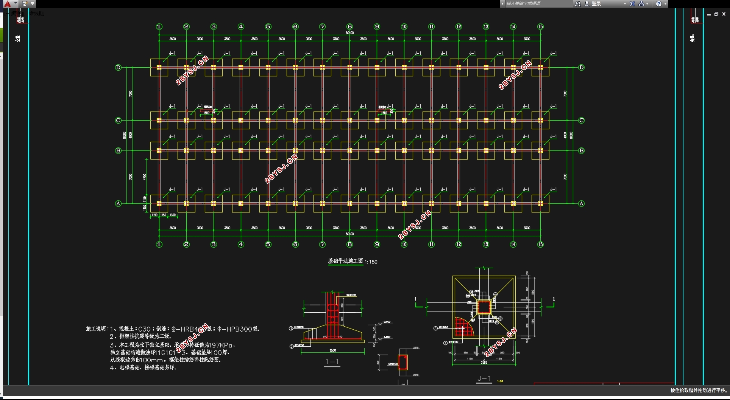This screenshot has width=730, height=400.
Task: Minimize the drawing window
Action: pos(708,14)
